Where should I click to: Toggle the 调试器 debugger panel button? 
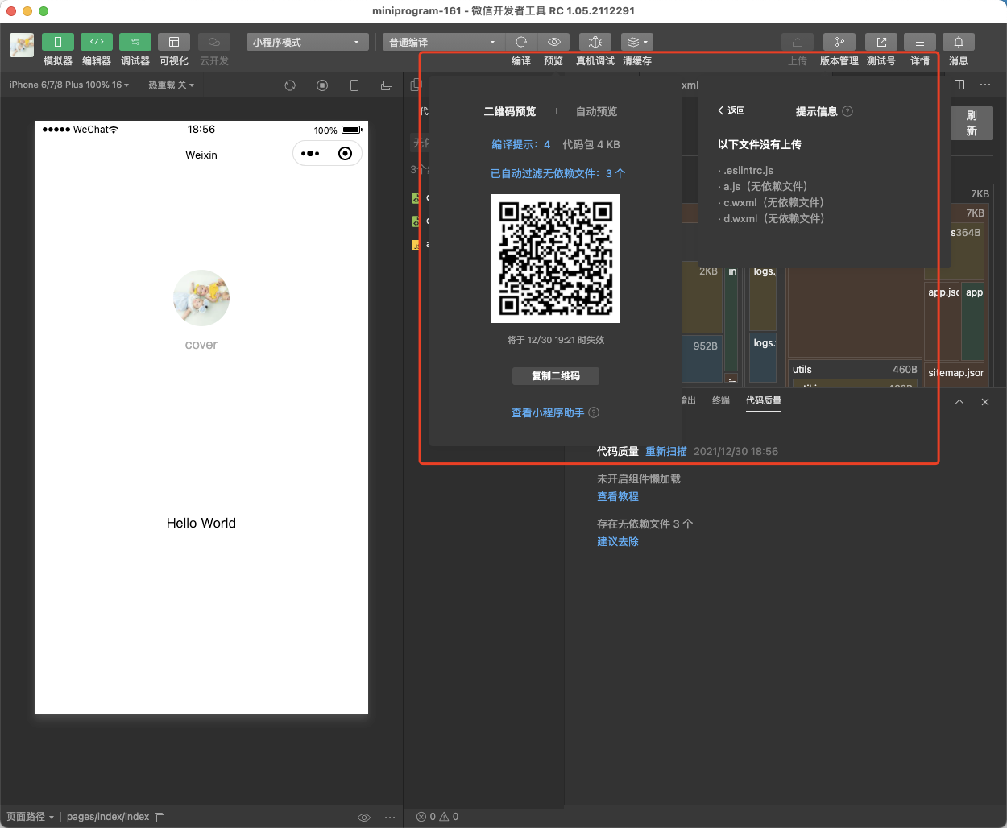135,42
